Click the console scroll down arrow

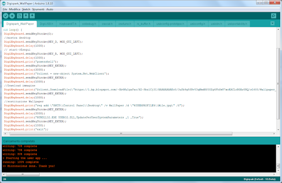(x=278, y=170)
